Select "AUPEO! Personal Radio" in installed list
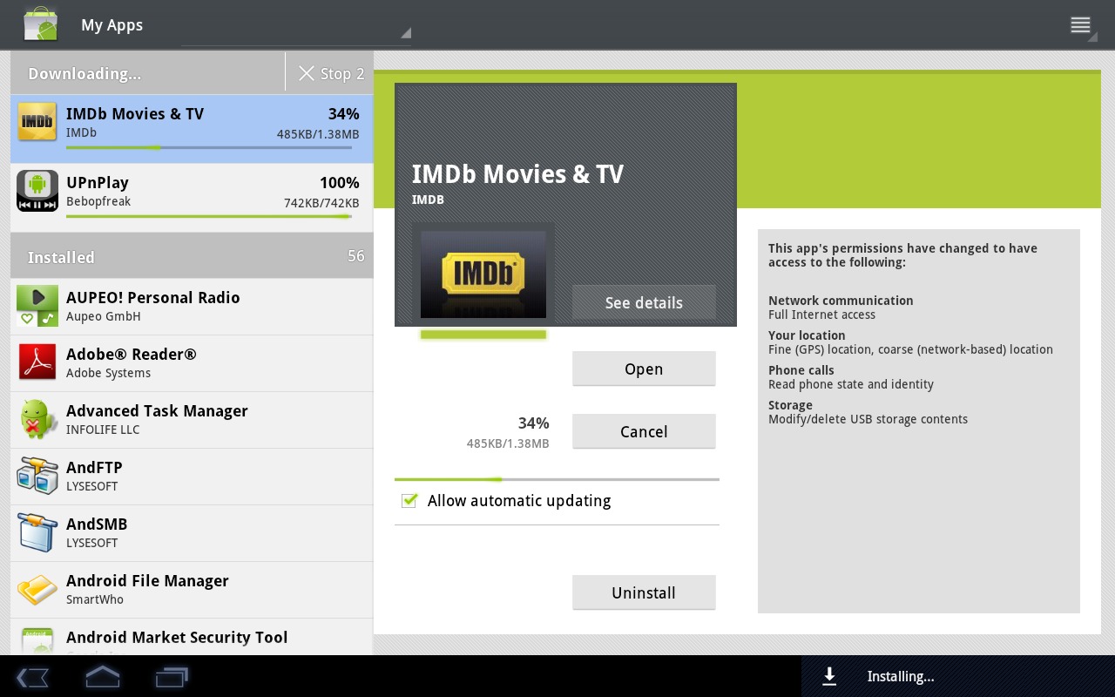The height and width of the screenshot is (697, 1115). coord(153,297)
